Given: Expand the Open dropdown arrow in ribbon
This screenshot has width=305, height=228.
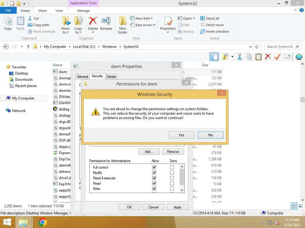Looking at the screenshot, I should 194,18.
